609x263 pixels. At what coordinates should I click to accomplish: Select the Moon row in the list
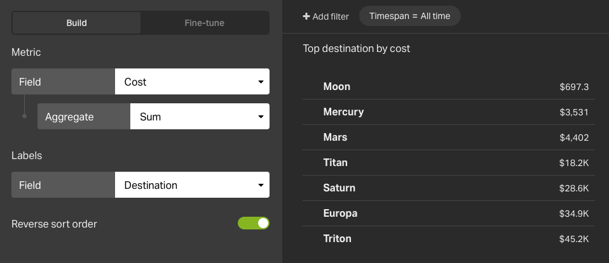coord(449,86)
